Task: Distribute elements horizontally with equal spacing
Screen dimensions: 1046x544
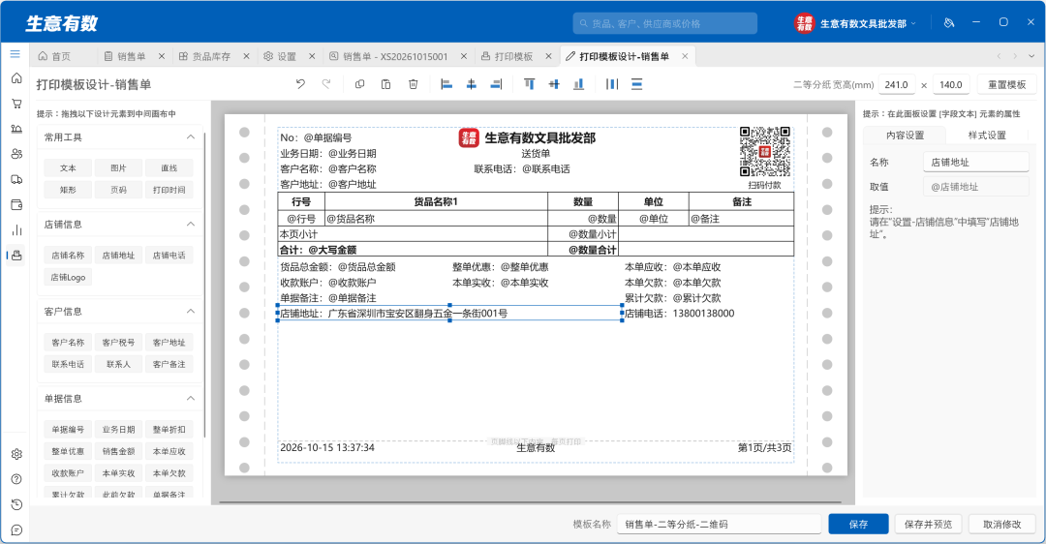Action: (612, 84)
